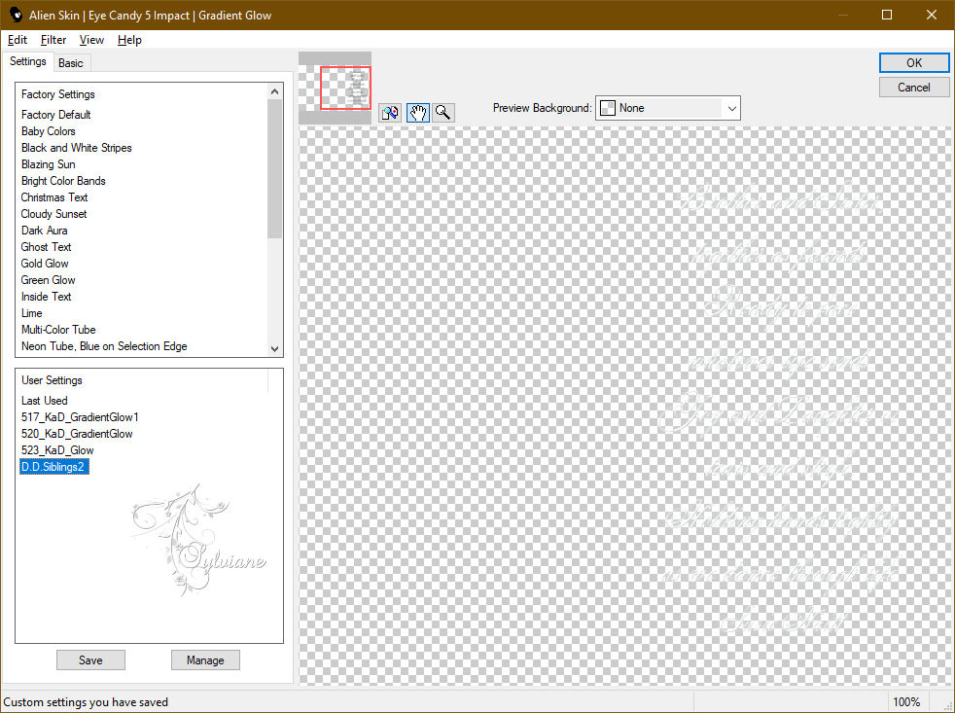Select Black and White Stripes preset
The image size is (955, 713).
[x=76, y=148]
